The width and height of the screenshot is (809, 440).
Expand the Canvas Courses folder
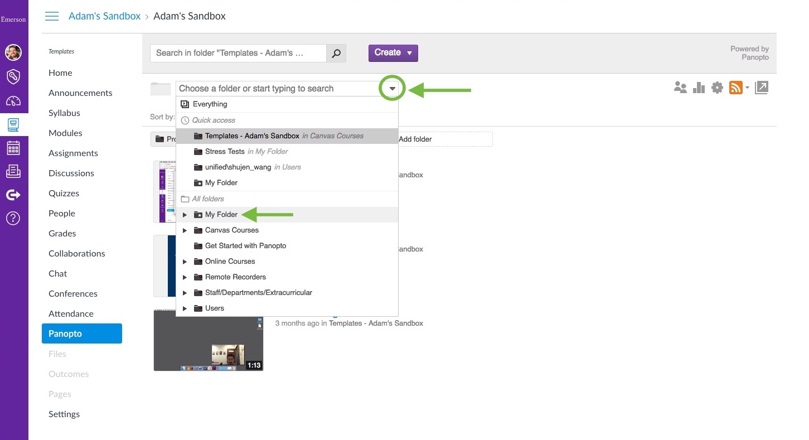(185, 230)
